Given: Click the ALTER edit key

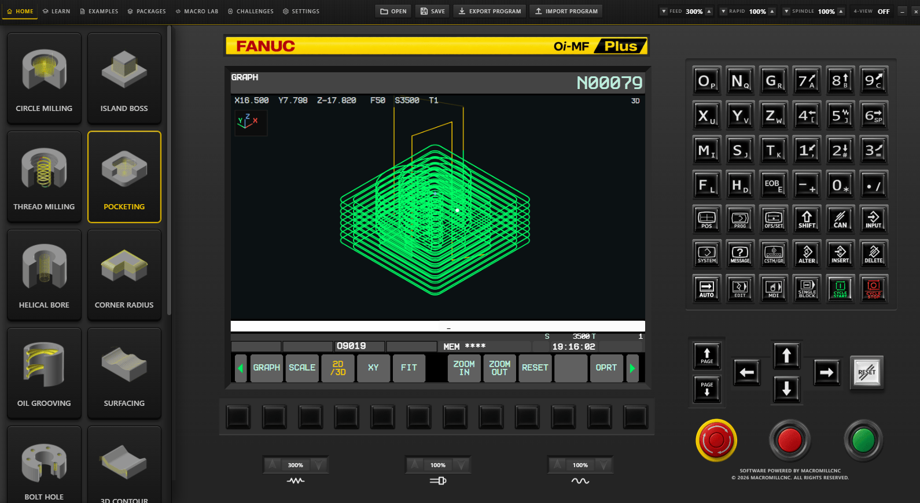Looking at the screenshot, I should tap(807, 254).
